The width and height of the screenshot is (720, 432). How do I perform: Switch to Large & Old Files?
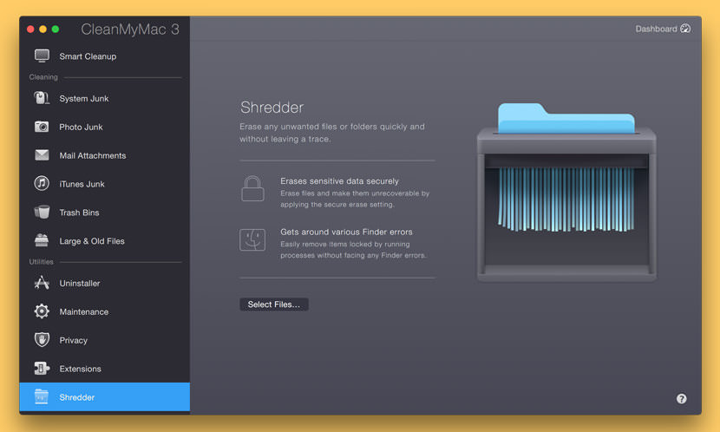point(105,240)
